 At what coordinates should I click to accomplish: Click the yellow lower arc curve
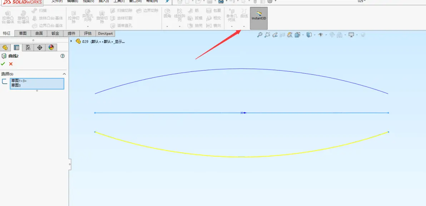(x=242, y=157)
